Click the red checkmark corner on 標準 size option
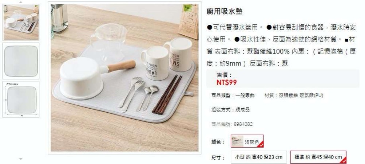 pos(344,161)
